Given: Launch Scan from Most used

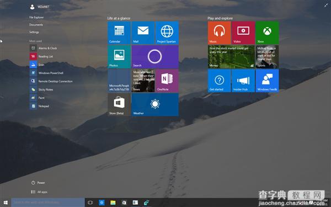Looking at the screenshot, I should tap(37, 65).
